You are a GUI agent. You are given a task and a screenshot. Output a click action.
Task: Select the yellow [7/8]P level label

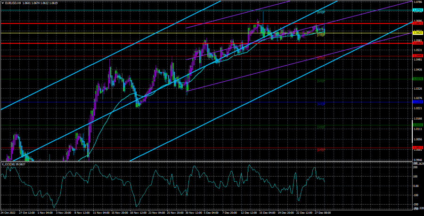tap(321, 35)
